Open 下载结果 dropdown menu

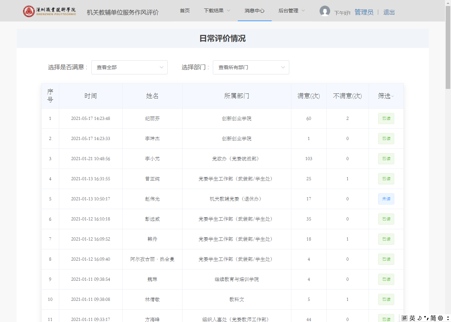(217, 11)
